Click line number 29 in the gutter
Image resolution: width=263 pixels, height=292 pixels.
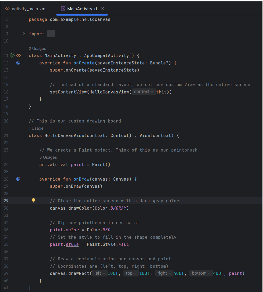point(6,201)
